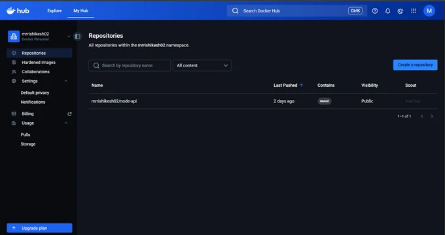Select Repositories in the sidebar
Screen dimensions: 445x235
point(39,53)
